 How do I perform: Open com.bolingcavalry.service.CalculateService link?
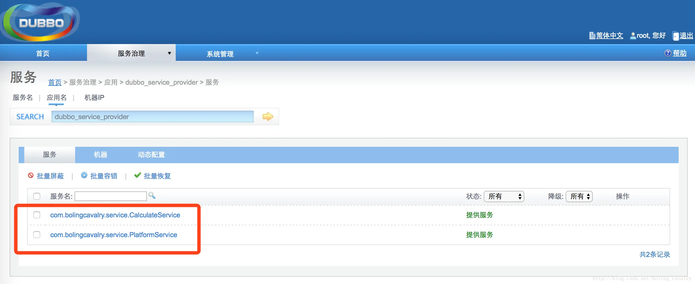[115, 215]
